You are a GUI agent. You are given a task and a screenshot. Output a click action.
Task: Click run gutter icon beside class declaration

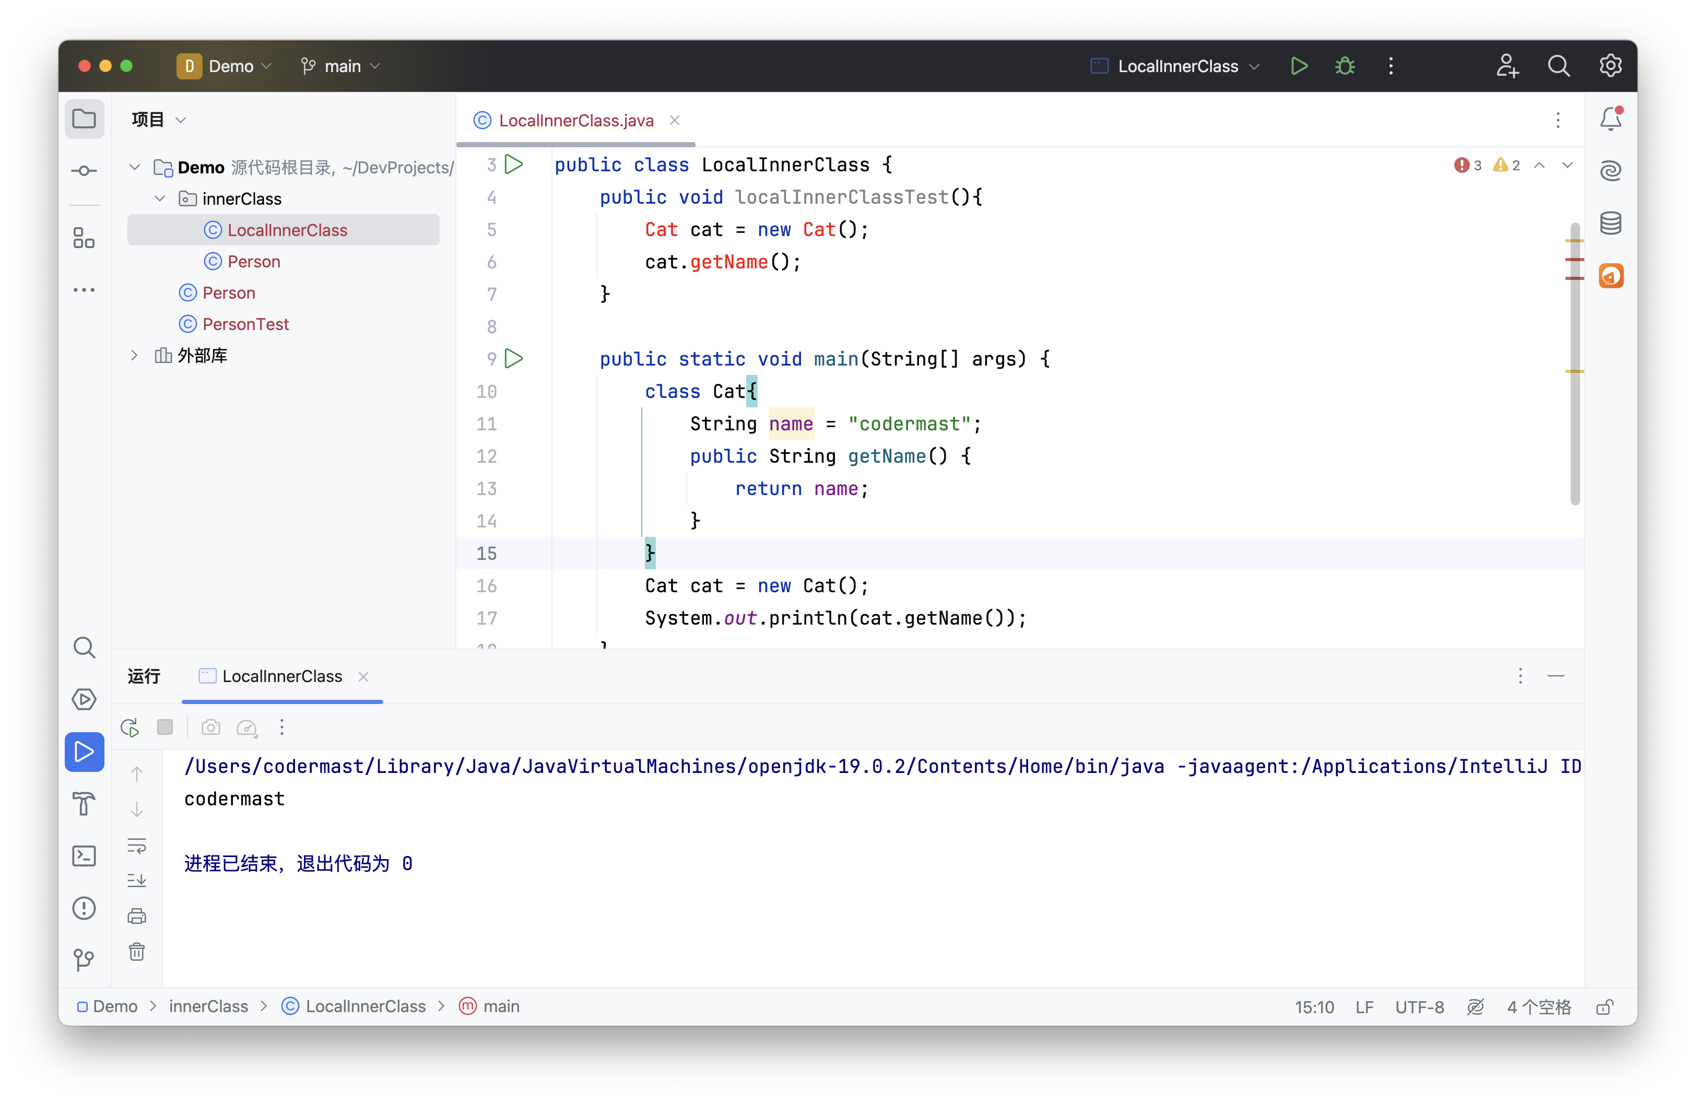pos(513,164)
